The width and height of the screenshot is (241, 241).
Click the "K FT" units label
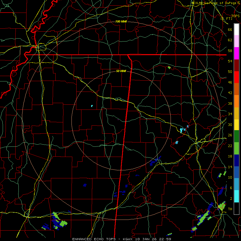[226, 18]
